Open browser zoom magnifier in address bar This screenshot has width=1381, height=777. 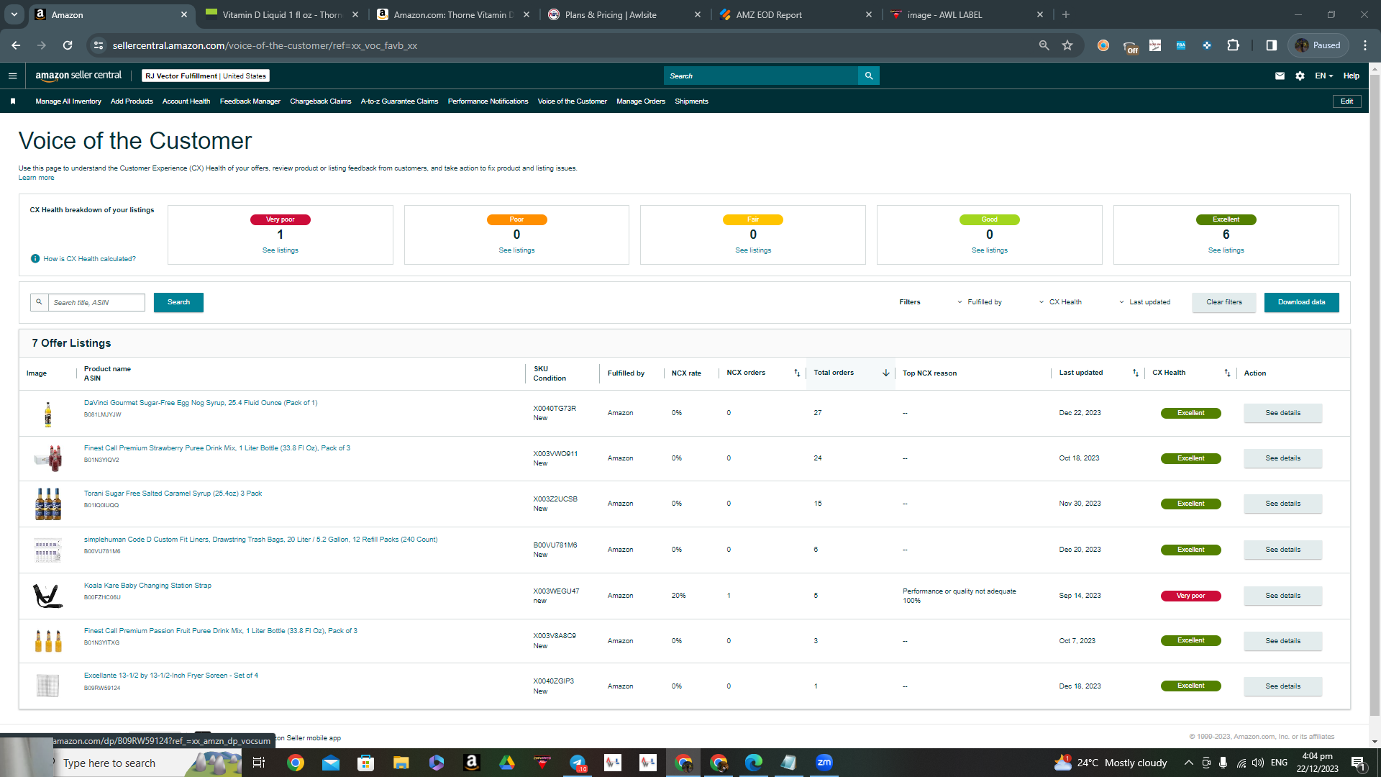(1044, 45)
